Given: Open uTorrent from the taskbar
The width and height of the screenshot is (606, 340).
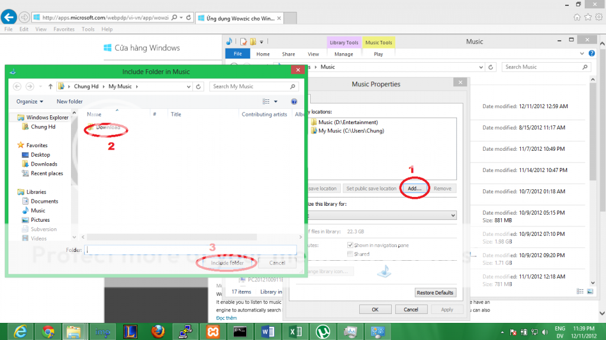Looking at the screenshot, I should pyautogui.click(x=323, y=331).
